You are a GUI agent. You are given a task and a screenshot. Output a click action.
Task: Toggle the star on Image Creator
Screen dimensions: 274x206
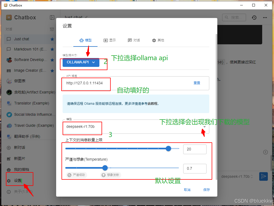[52, 71]
